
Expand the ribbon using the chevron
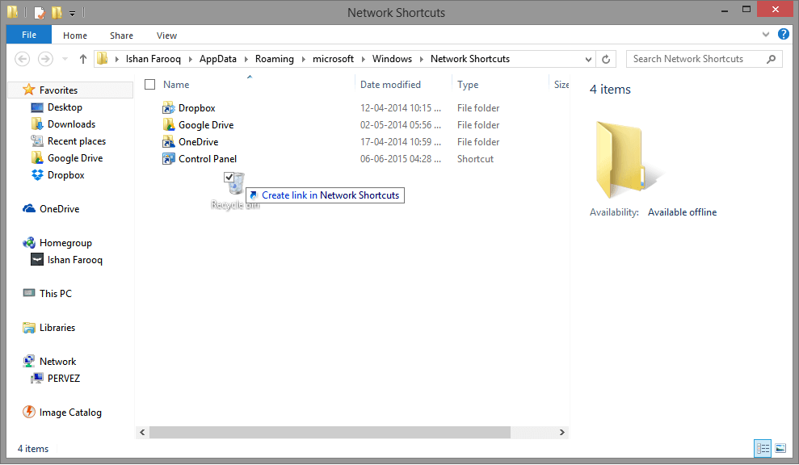766,36
